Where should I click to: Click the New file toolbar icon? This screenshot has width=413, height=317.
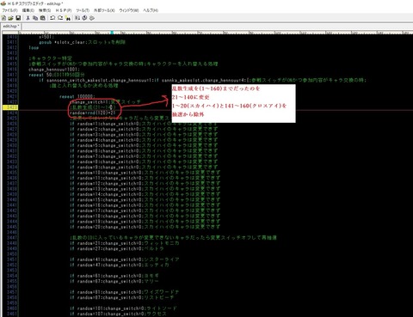point(4,18)
